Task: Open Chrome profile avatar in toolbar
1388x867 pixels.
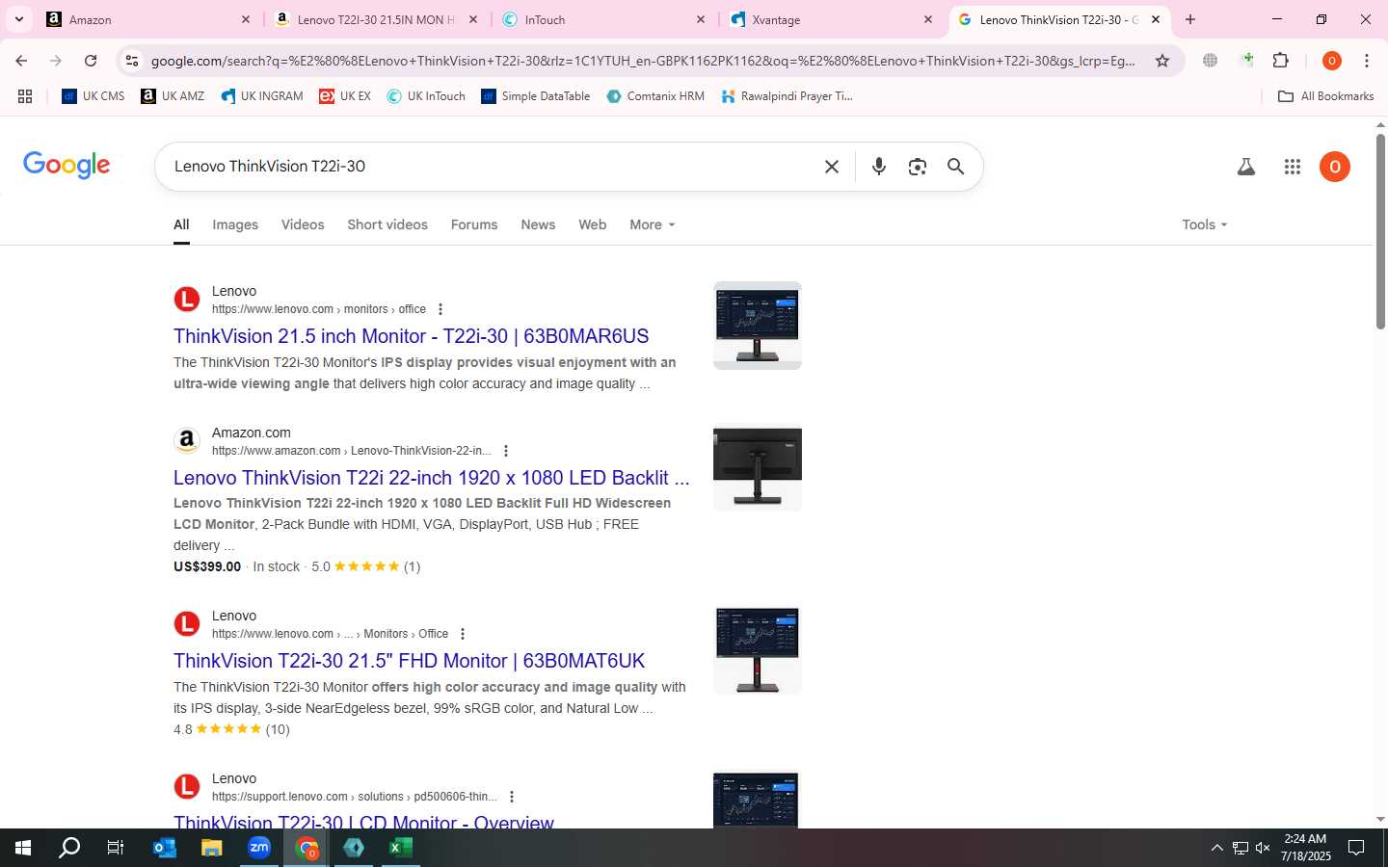Action: [x=1332, y=61]
